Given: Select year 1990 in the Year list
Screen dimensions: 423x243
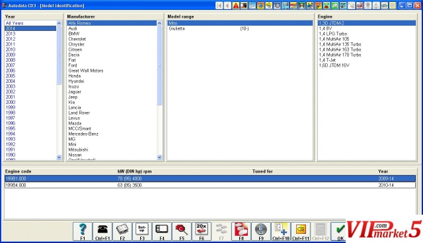Looking at the screenshot, I should (30, 155).
